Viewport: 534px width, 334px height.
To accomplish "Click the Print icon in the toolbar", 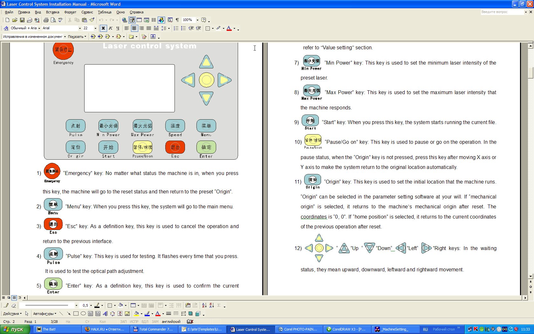I will click(46, 20).
